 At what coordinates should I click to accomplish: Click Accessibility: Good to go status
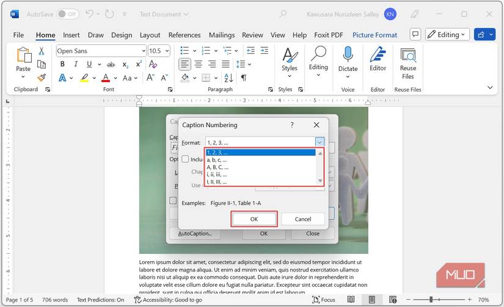(168, 300)
